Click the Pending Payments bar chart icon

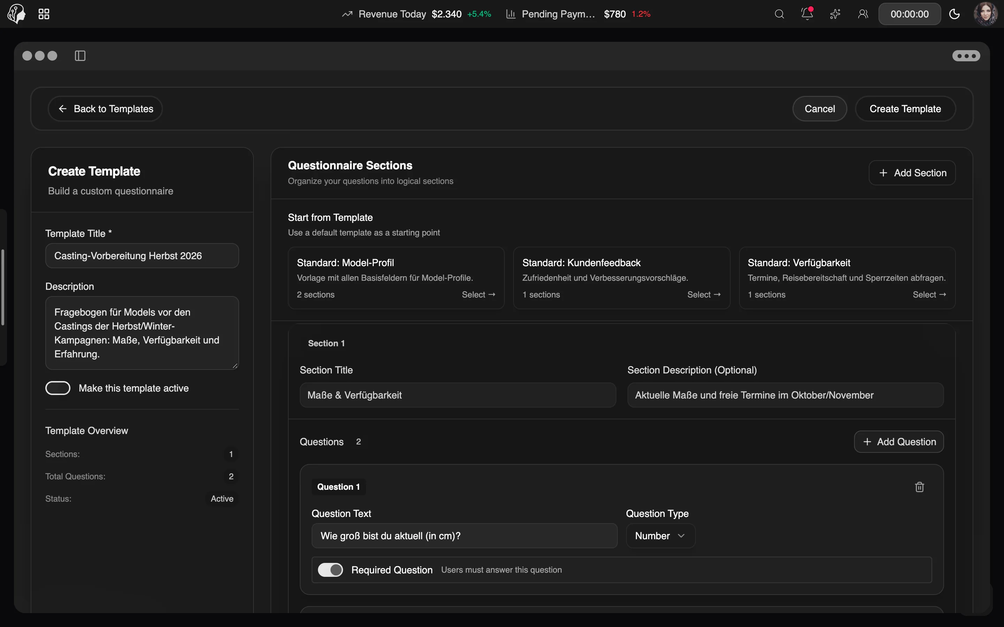(x=511, y=14)
